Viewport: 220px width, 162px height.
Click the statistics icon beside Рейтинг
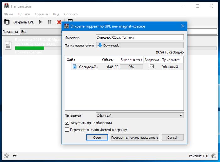coord(213,156)
